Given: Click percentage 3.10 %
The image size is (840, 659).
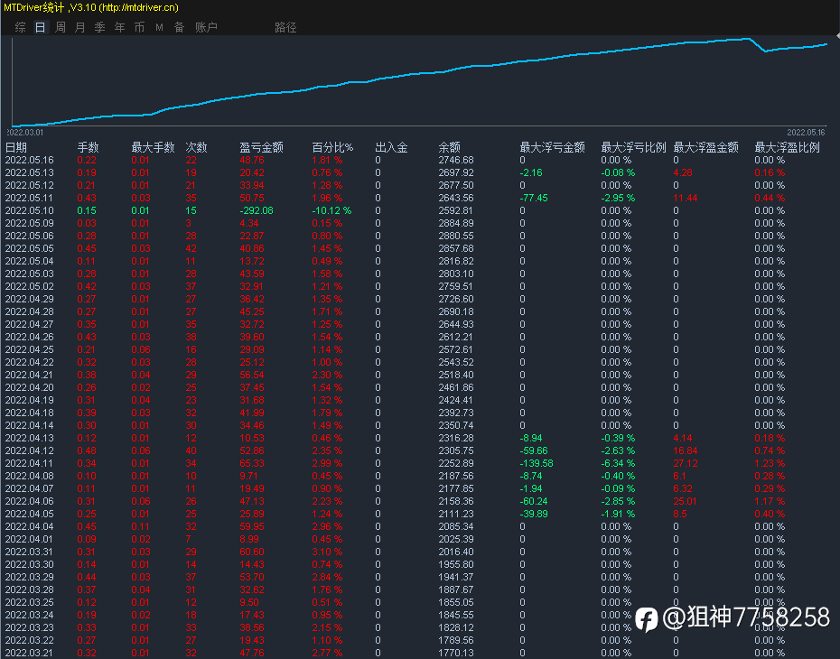Looking at the screenshot, I should 327,552.
